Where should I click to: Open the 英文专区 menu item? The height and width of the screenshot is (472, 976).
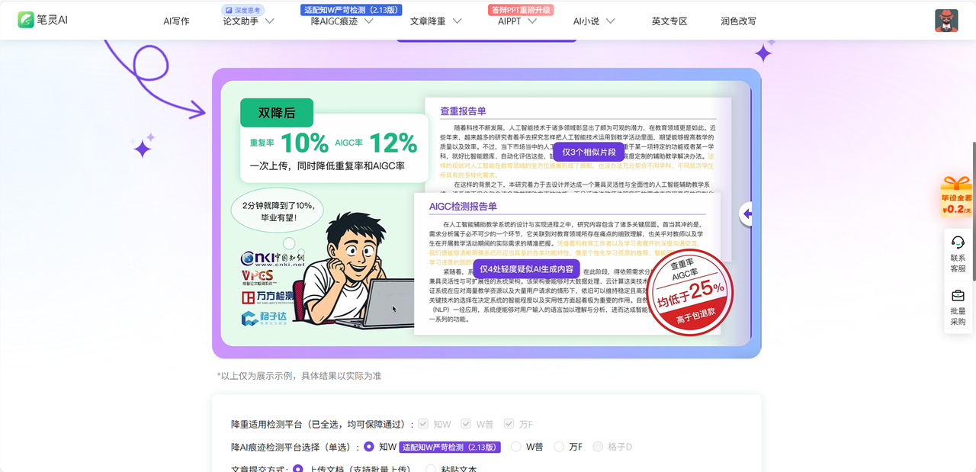(669, 21)
